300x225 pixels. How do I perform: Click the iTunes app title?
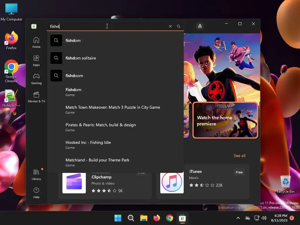coord(195,171)
